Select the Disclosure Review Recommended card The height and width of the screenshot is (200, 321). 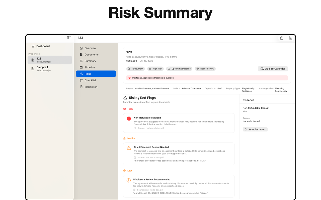[x=179, y=186]
